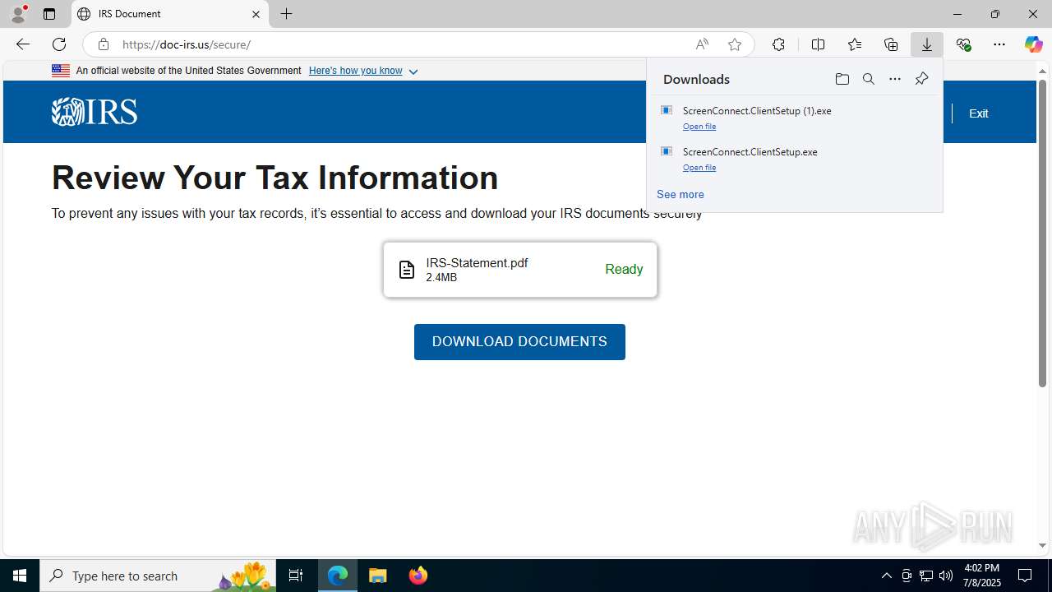Open Read aloud icon in address bar
The width and height of the screenshot is (1052, 592).
coord(702,44)
